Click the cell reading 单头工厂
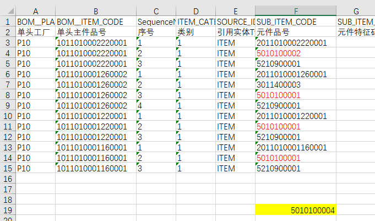This screenshot has height=221, width=375. tap(35, 32)
